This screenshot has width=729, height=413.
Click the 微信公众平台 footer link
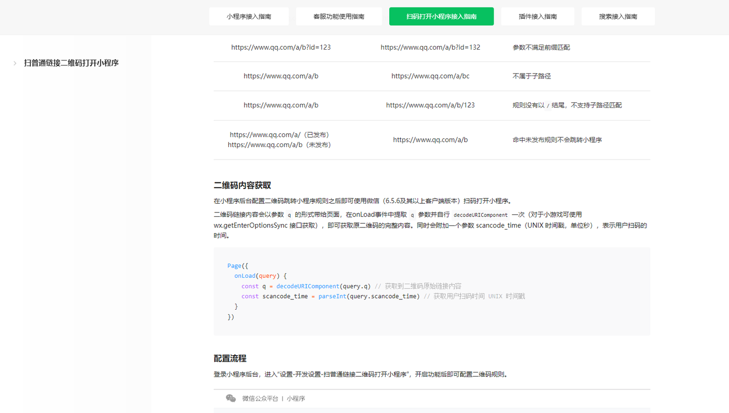click(261, 398)
